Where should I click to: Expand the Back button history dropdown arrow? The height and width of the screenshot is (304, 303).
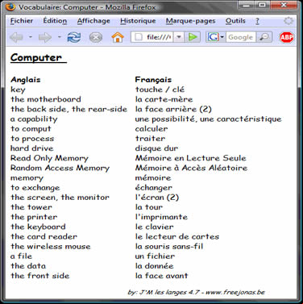point(31,37)
